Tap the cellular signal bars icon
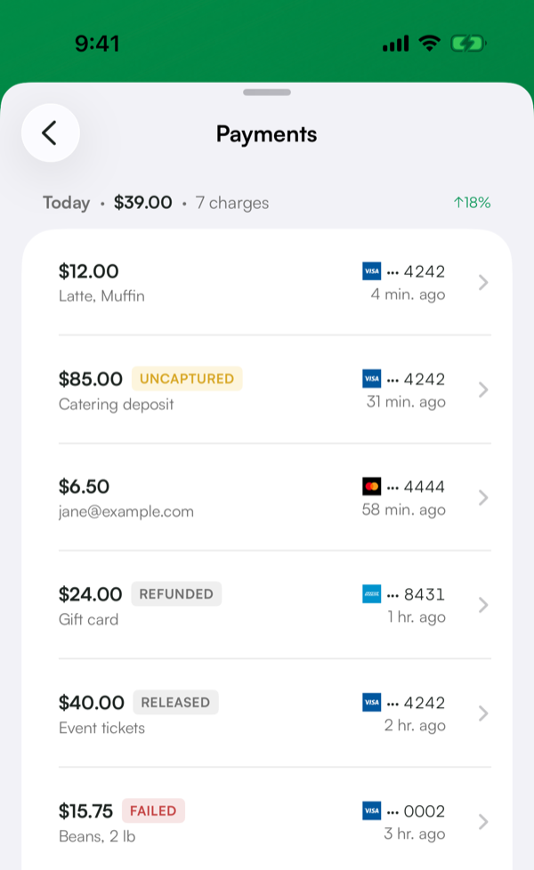Screen dimensions: 534x870 [396, 44]
